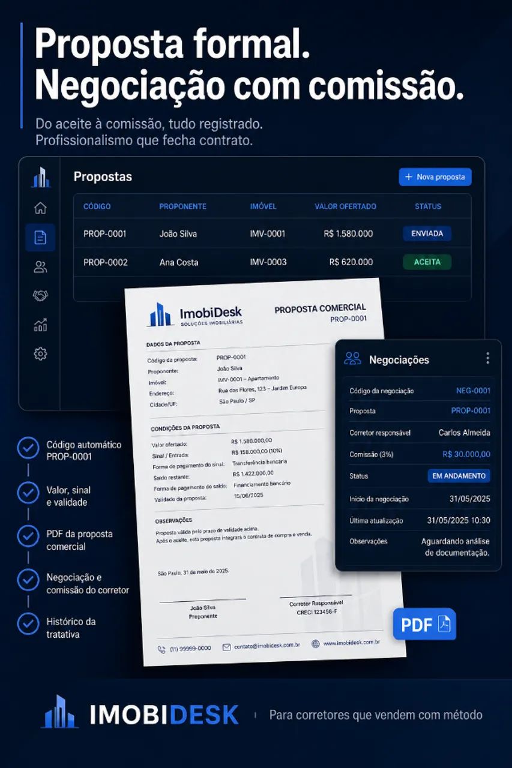Open the NEG-0001 negotiation code link
512x768 pixels.
(x=473, y=391)
